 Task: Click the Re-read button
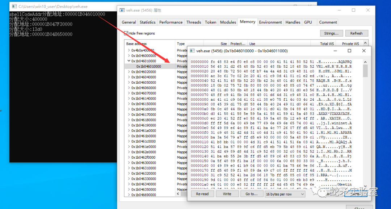(x=202, y=194)
